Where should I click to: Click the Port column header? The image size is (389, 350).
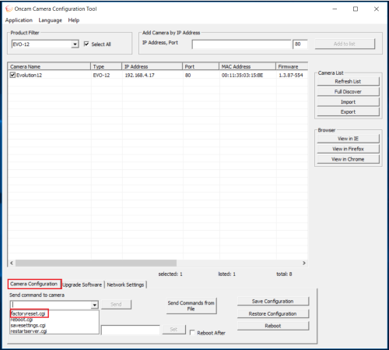click(201, 66)
